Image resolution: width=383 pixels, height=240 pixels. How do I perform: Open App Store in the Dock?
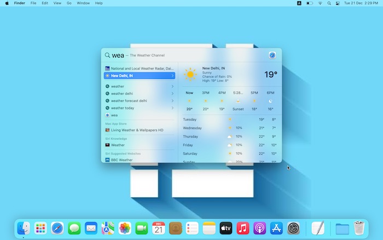pos(276,228)
